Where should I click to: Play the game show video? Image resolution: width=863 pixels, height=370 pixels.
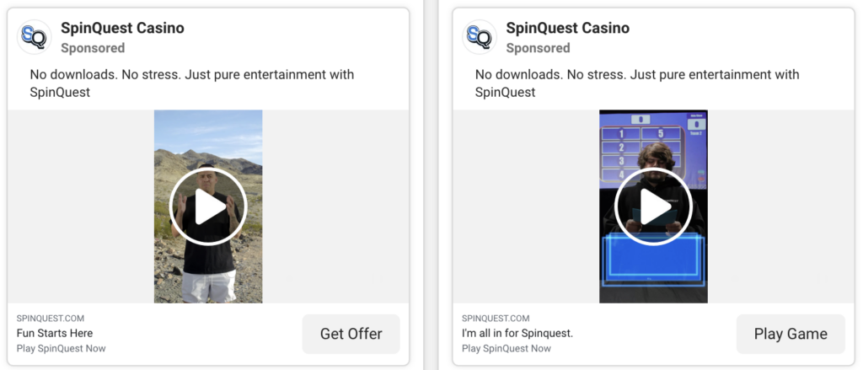(x=653, y=206)
